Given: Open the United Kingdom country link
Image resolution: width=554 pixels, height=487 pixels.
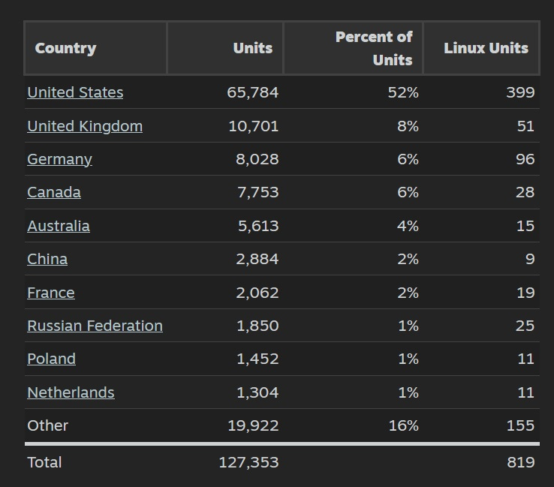Looking at the screenshot, I should click(85, 126).
